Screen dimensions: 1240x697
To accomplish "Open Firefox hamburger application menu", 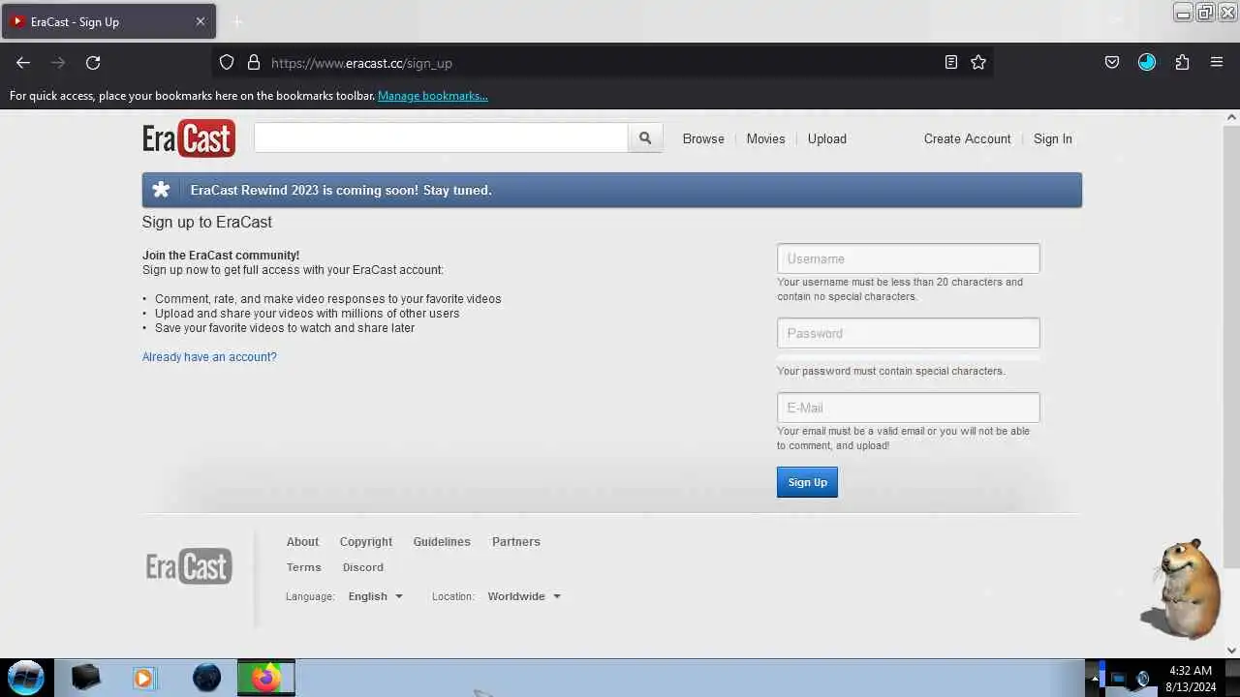I will coord(1217,63).
